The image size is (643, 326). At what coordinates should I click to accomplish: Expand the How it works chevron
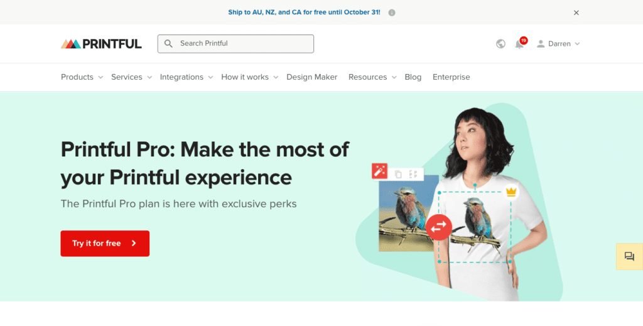coord(276,77)
